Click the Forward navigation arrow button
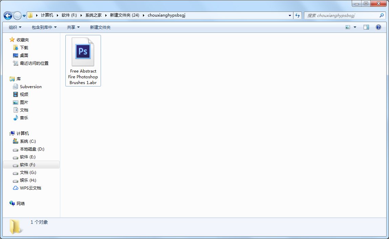 pos(17,16)
